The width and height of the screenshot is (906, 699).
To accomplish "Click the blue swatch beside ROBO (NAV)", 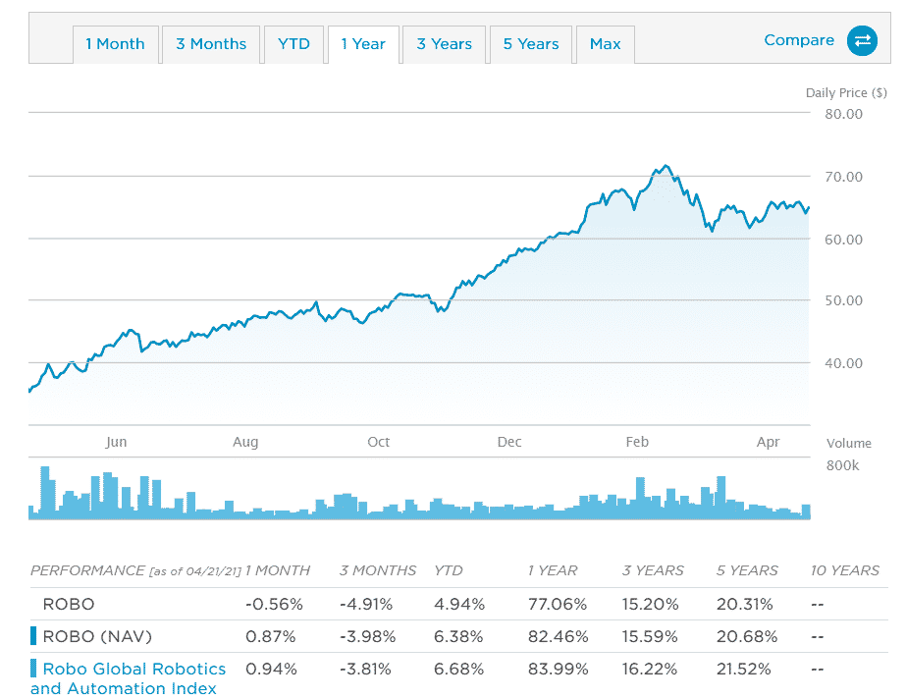I will (x=33, y=636).
